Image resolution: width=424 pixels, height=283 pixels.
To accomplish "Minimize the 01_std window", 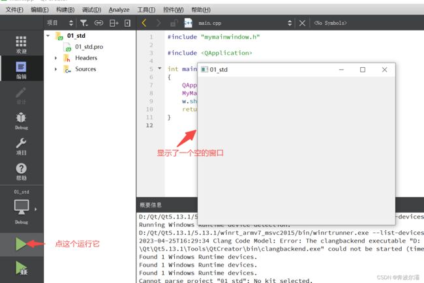I will coord(341,70).
